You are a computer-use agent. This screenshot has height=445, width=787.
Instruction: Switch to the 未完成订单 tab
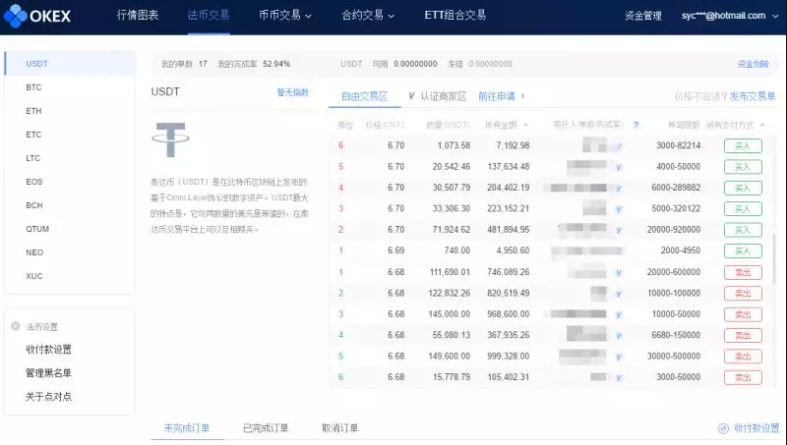click(x=187, y=428)
